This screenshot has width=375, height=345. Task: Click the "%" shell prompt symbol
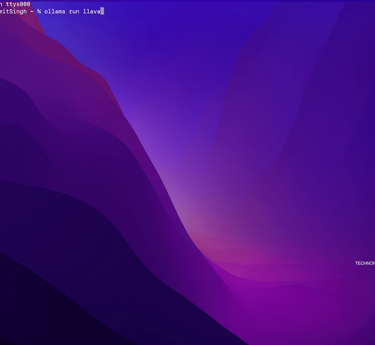39,11
